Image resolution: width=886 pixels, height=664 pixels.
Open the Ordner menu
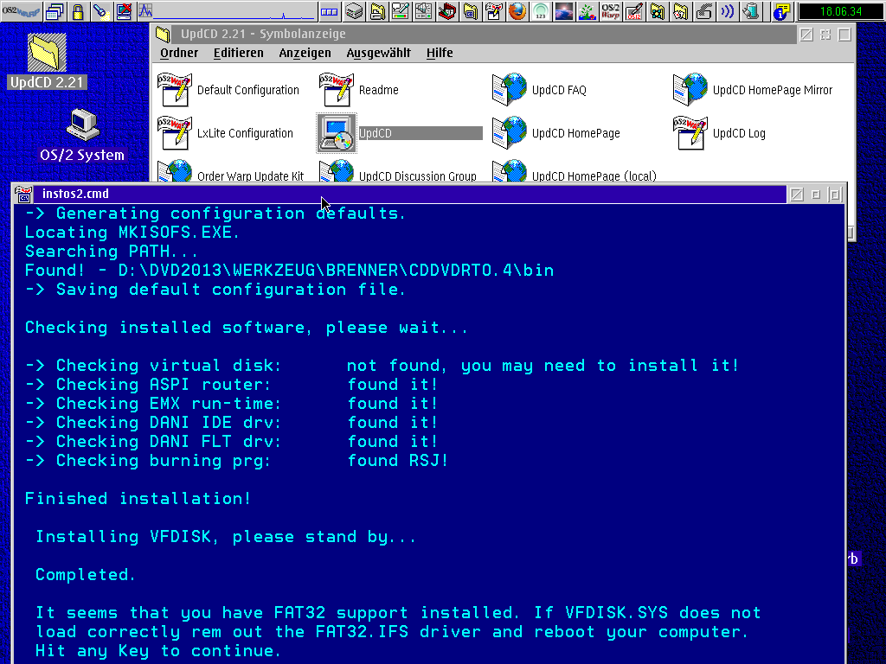(x=179, y=53)
